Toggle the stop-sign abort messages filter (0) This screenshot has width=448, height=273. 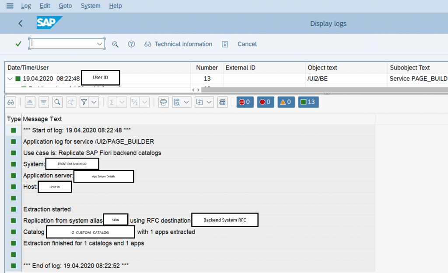click(x=245, y=102)
